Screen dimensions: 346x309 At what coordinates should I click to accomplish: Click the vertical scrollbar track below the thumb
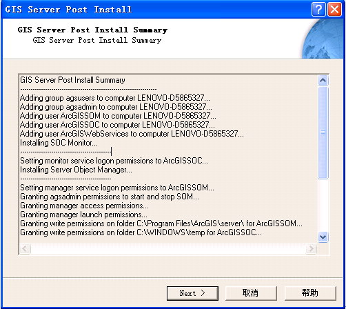[x=323, y=205]
